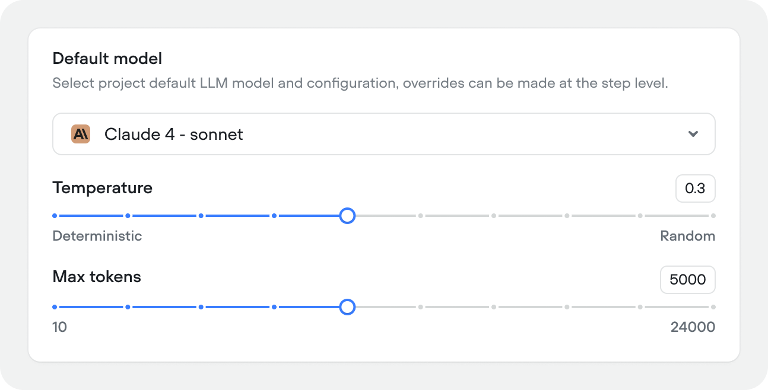The height and width of the screenshot is (390, 768).
Task: Select the "Claude 4 - sonnet" entry
Action: pyautogui.click(x=173, y=134)
